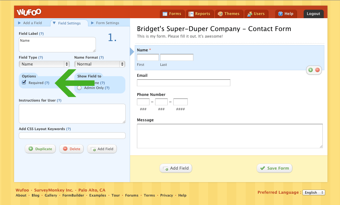Open help for Required option
Screen dimensions: 340x205
pos(47,83)
